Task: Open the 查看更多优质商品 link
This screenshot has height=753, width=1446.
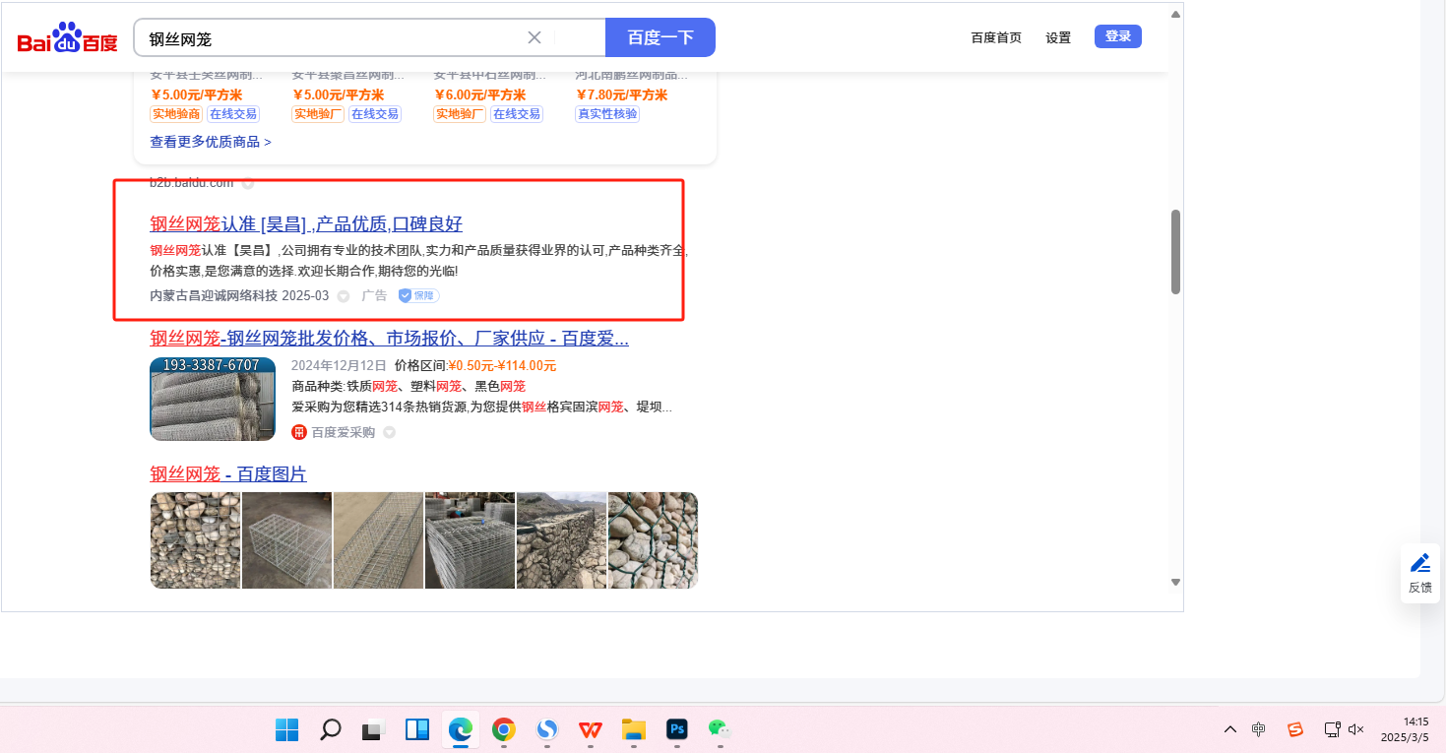Action: (210, 142)
